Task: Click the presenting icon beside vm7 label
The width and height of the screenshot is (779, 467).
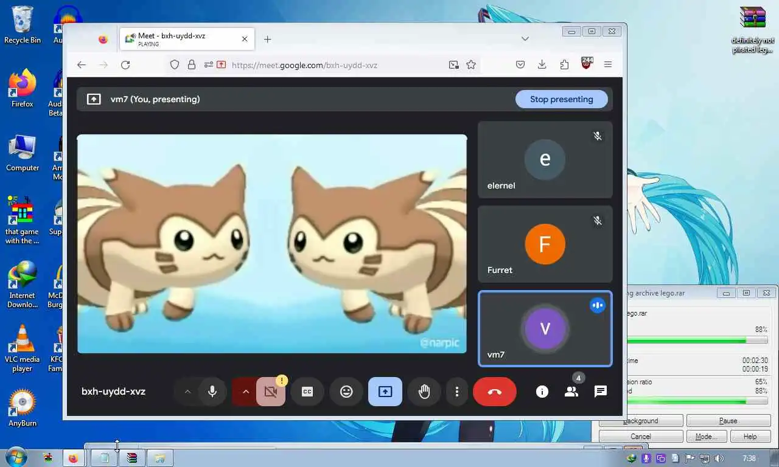Action: click(94, 99)
